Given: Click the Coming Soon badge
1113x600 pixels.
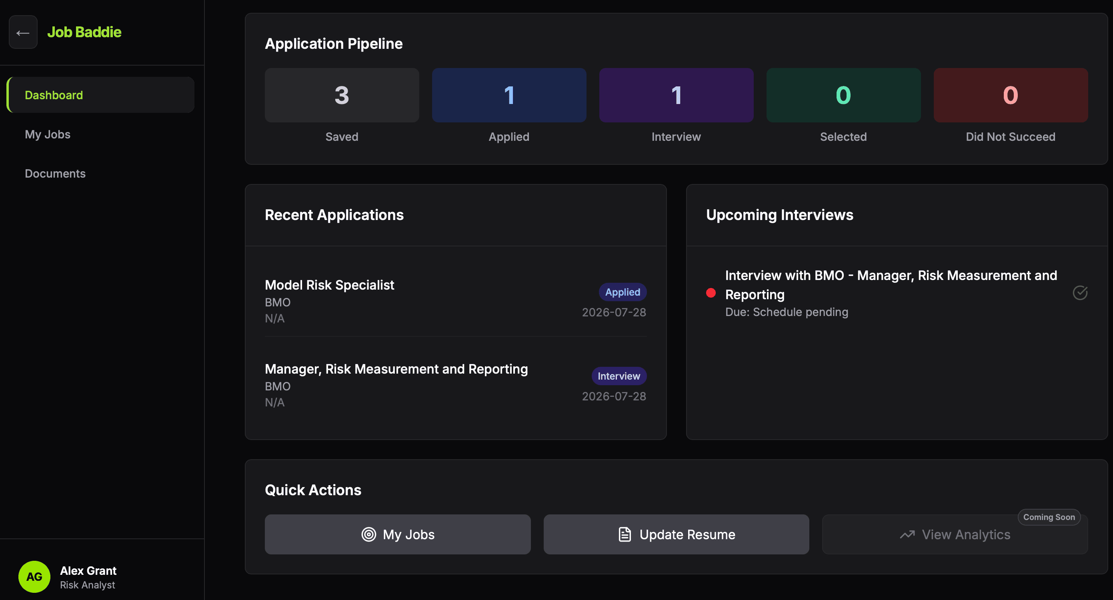Looking at the screenshot, I should point(1049,517).
